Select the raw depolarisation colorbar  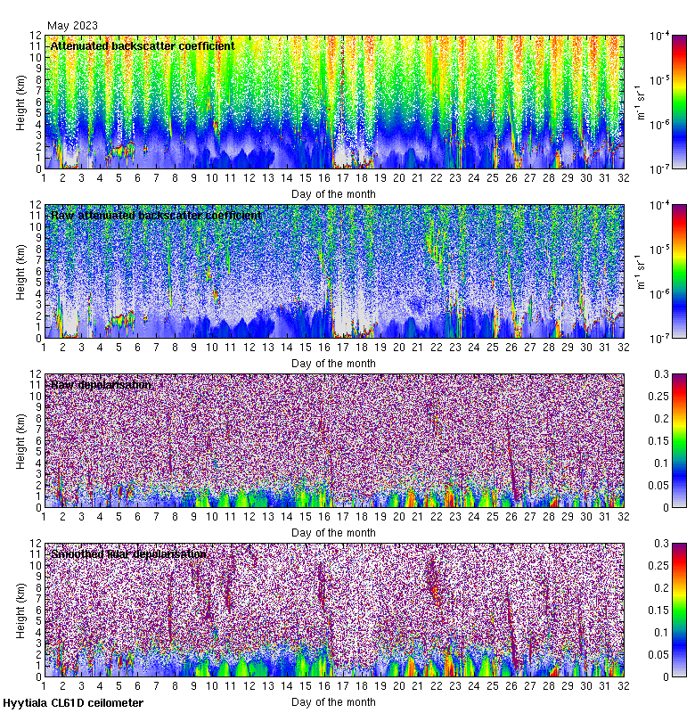pyautogui.click(x=654, y=440)
